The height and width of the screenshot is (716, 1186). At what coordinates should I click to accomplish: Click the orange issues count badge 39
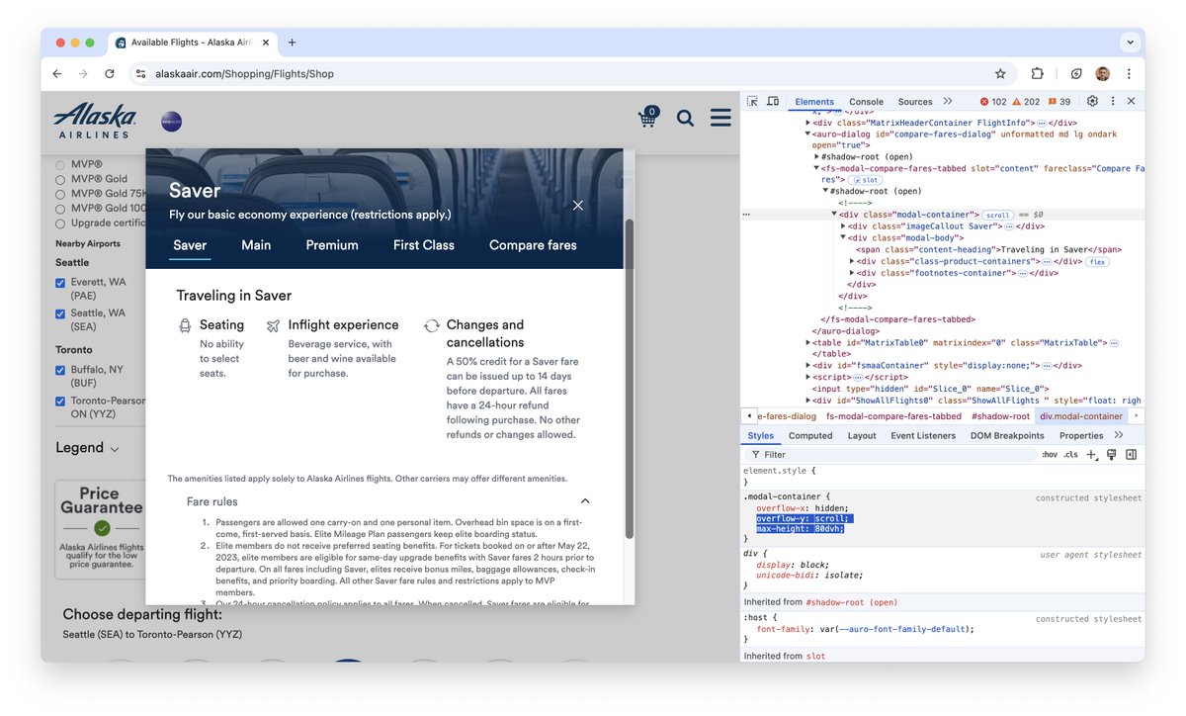[1059, 102]
